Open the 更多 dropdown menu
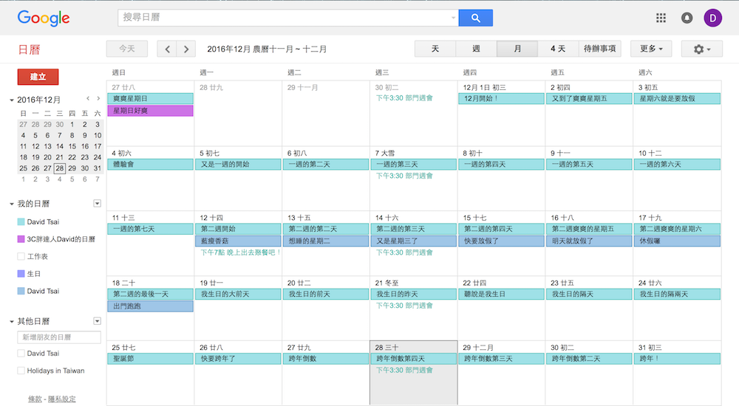739x406 pixels. point(650,49)
